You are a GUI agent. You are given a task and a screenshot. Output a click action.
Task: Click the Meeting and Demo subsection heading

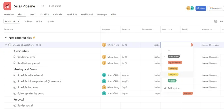point(25,69)
